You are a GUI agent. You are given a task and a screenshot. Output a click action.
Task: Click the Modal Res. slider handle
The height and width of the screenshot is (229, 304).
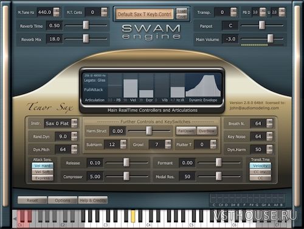point(218,176)
